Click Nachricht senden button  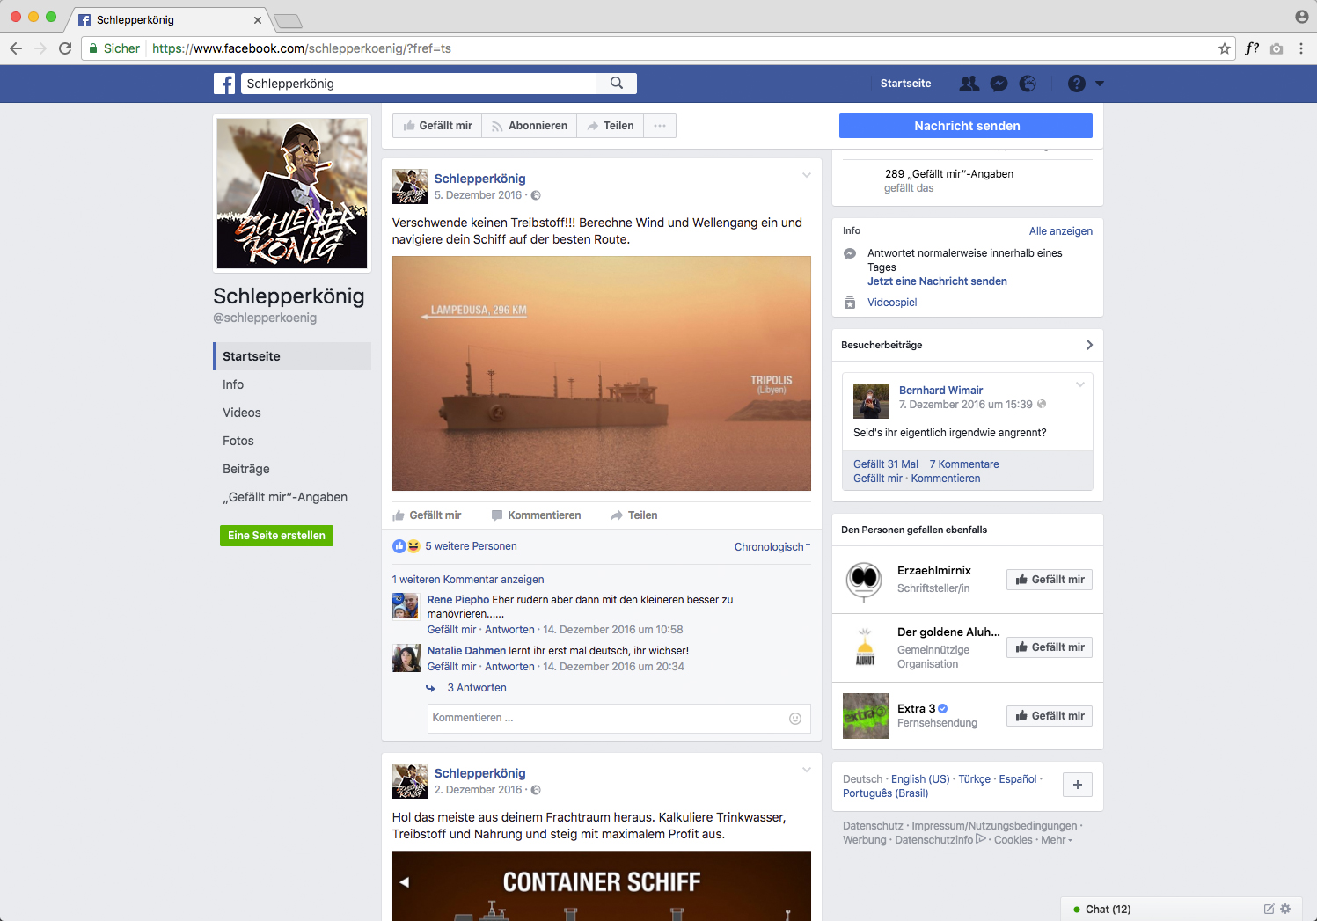(x=966, y=126)
